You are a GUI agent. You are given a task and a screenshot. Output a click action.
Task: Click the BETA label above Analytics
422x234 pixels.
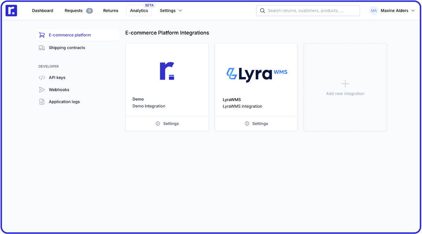coord(149,5)
